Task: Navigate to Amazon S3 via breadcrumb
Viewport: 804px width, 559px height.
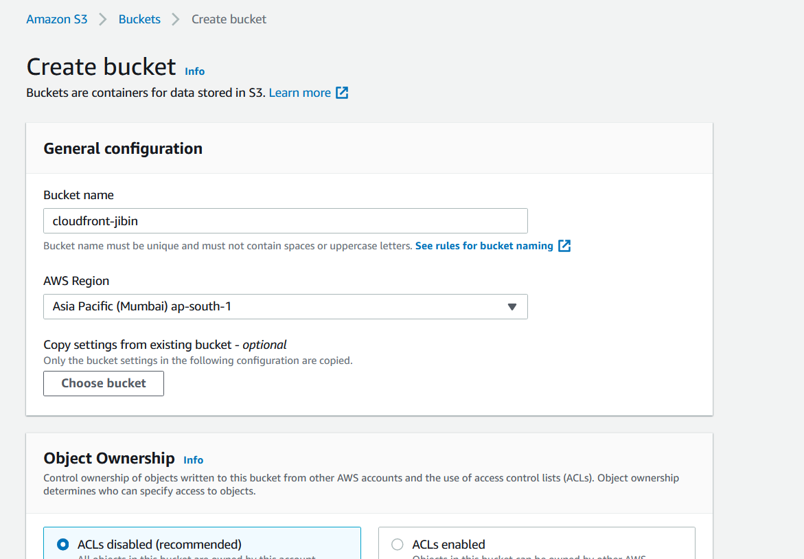Action: 56,19
